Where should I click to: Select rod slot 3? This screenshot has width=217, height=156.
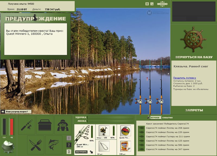(69, 152)
